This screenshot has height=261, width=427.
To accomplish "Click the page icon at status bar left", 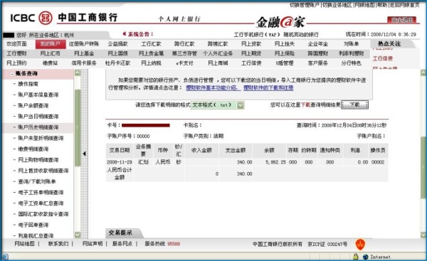I will pyautogui.click(x=6, y=257).
